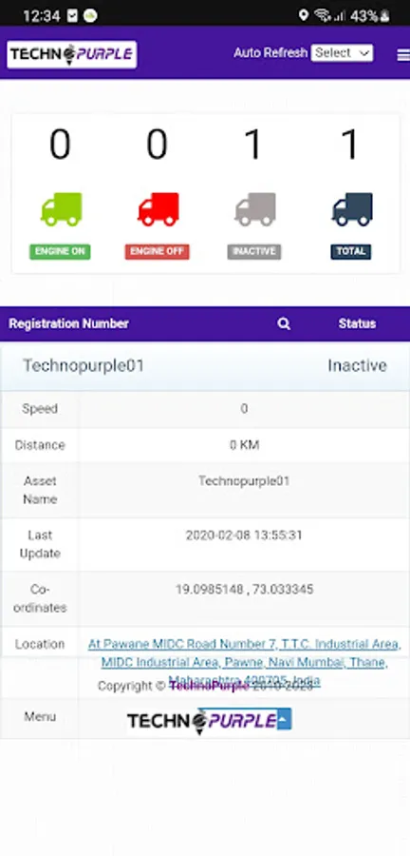The image size is (410, 856).
Task: Click the Inactive status of Technopurple01
Action: [x=357, y=366]
